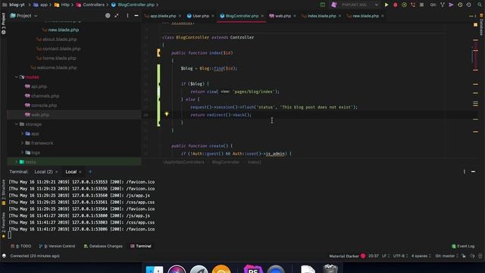Viewport: 485px width, 273px height.
Task: Click the green Run button
Action: (x=386, y=5)
